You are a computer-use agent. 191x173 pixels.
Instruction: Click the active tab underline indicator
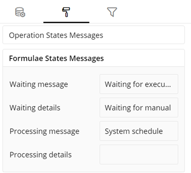[x=66, y=23]
